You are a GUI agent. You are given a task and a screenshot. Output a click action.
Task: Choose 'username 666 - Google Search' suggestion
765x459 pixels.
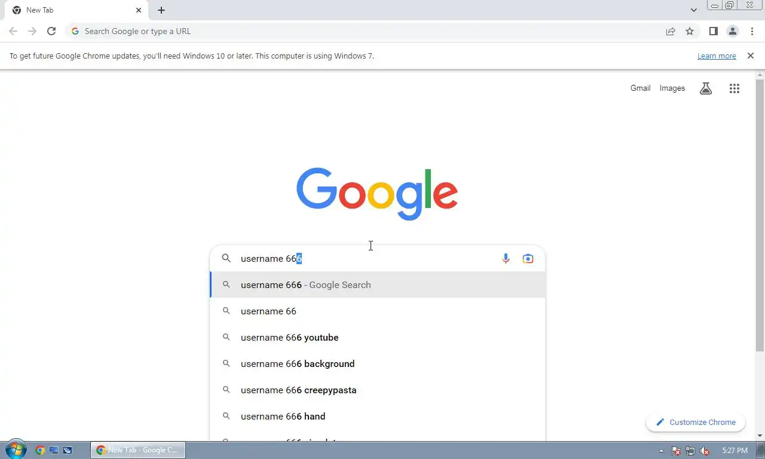[x=378, y=284]
